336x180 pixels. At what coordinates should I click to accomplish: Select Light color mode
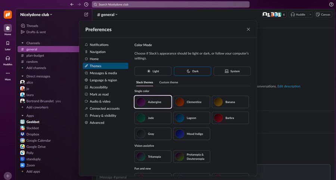[x=153, y=71]
